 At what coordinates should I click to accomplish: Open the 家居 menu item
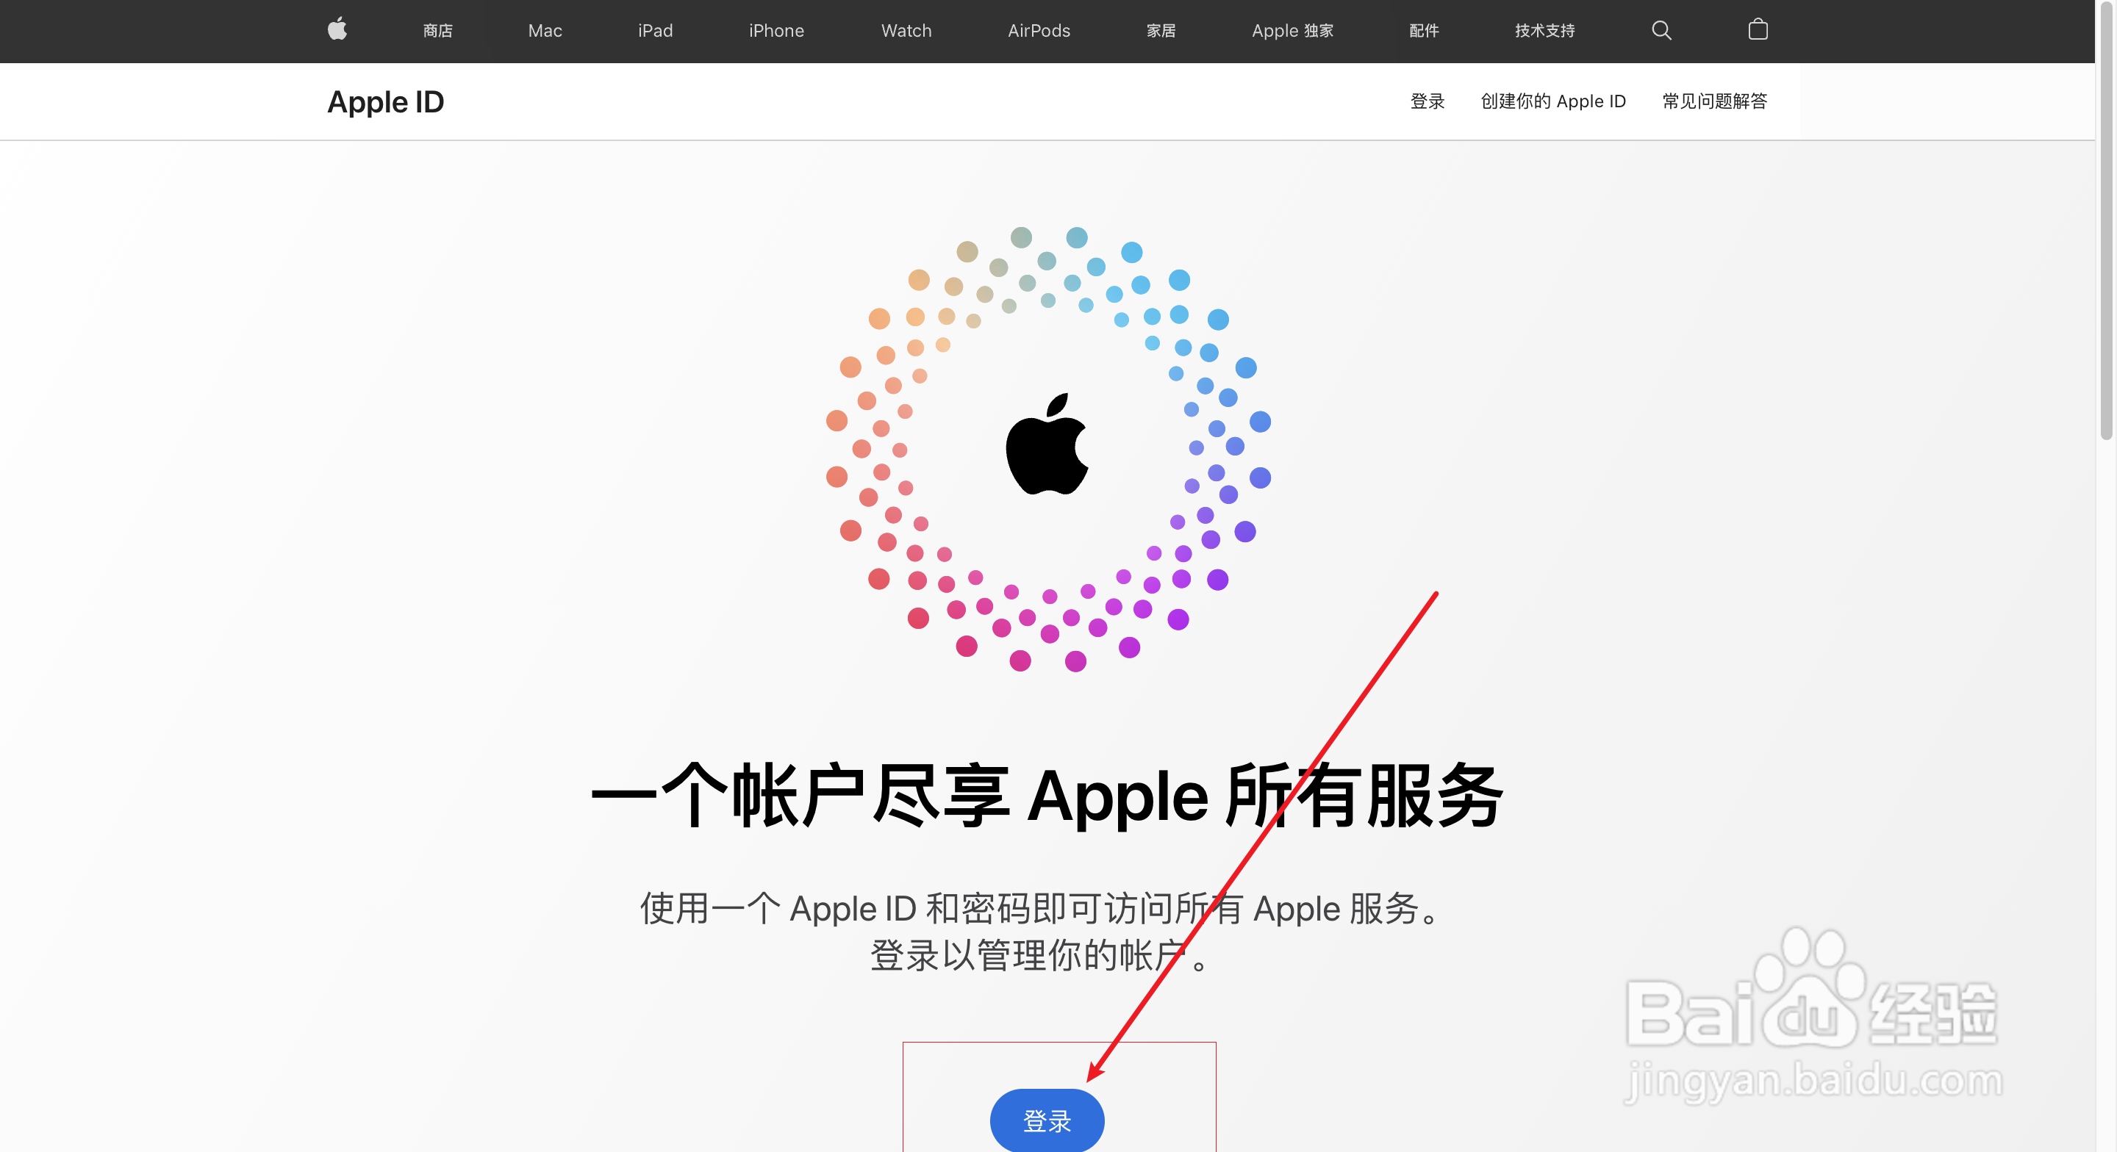(1161, 31)
